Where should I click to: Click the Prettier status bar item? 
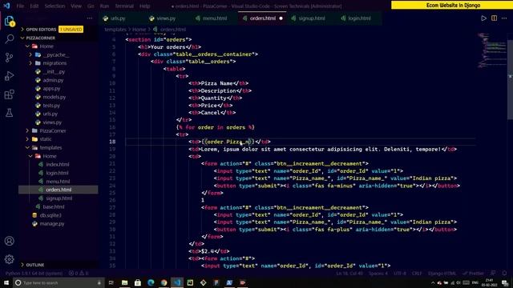pyautogui.click(x=473, y=274)
